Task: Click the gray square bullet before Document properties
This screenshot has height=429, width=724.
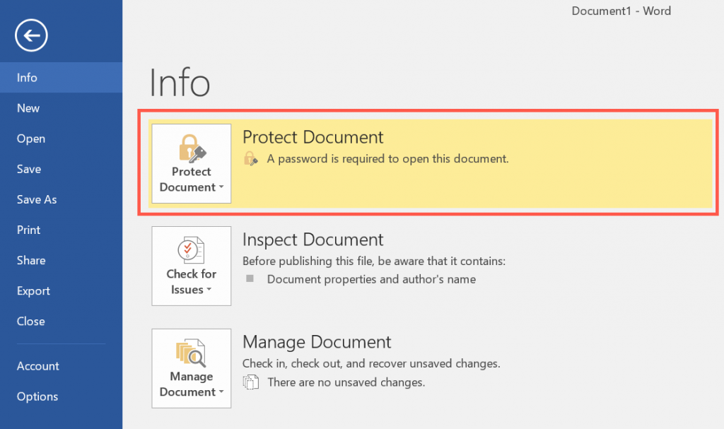Action: coord(250,279)
